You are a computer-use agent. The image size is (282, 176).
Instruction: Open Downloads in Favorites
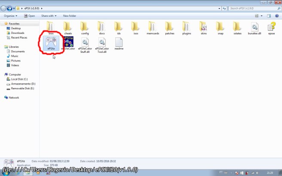[17, 33]
